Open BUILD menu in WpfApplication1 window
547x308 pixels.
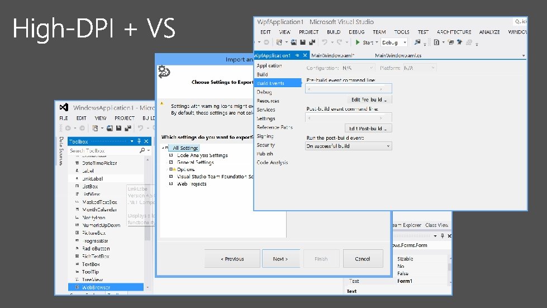pos(334,32)
